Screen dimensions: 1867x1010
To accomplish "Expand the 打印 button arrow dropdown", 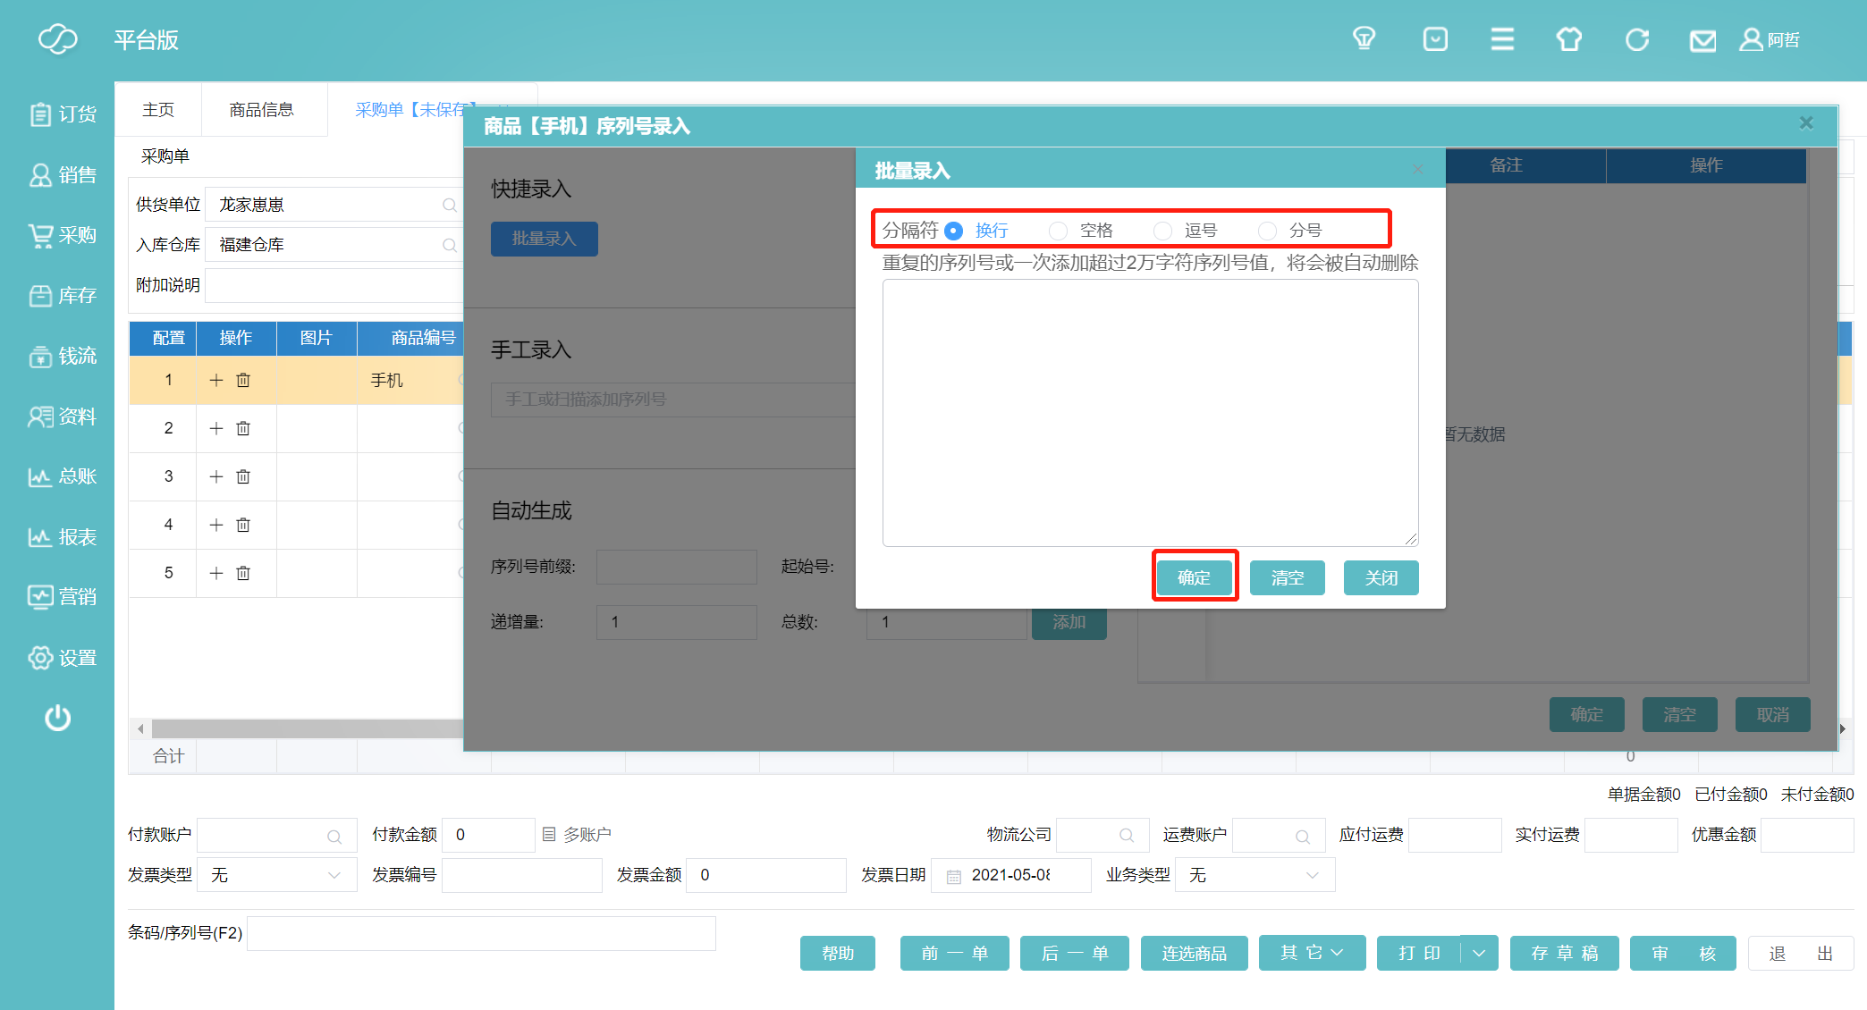I will tap(1480, 953).
